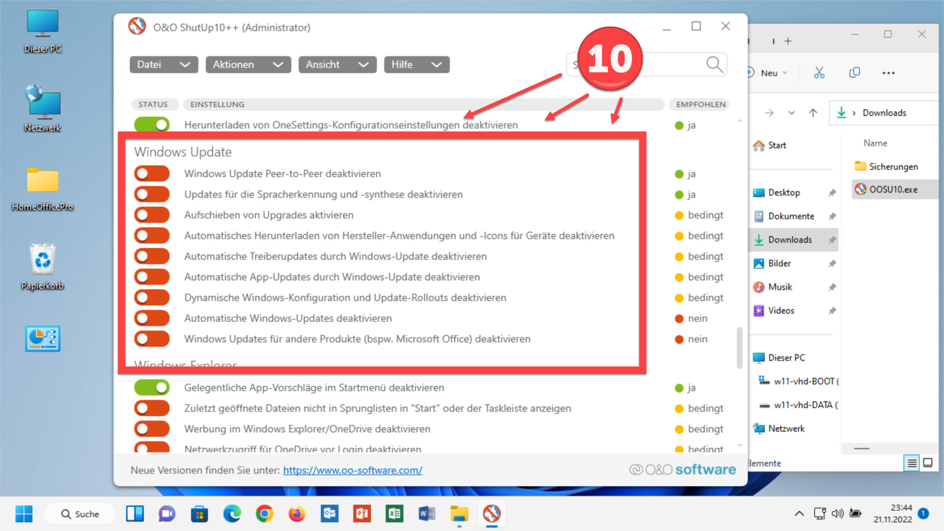
Task: Launch Firefox from the taskbar
Action: click(297, 513)
